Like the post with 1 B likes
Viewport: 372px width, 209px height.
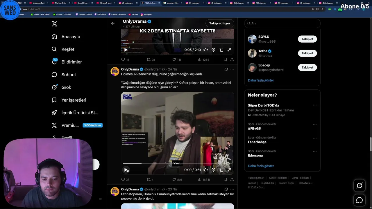[x=176, y=60]
